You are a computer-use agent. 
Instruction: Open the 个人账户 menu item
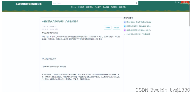point(98,7)
